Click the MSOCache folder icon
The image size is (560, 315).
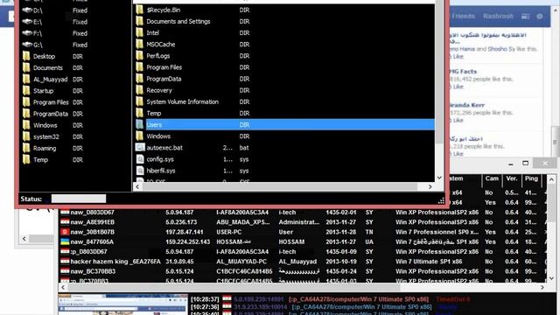140,45
